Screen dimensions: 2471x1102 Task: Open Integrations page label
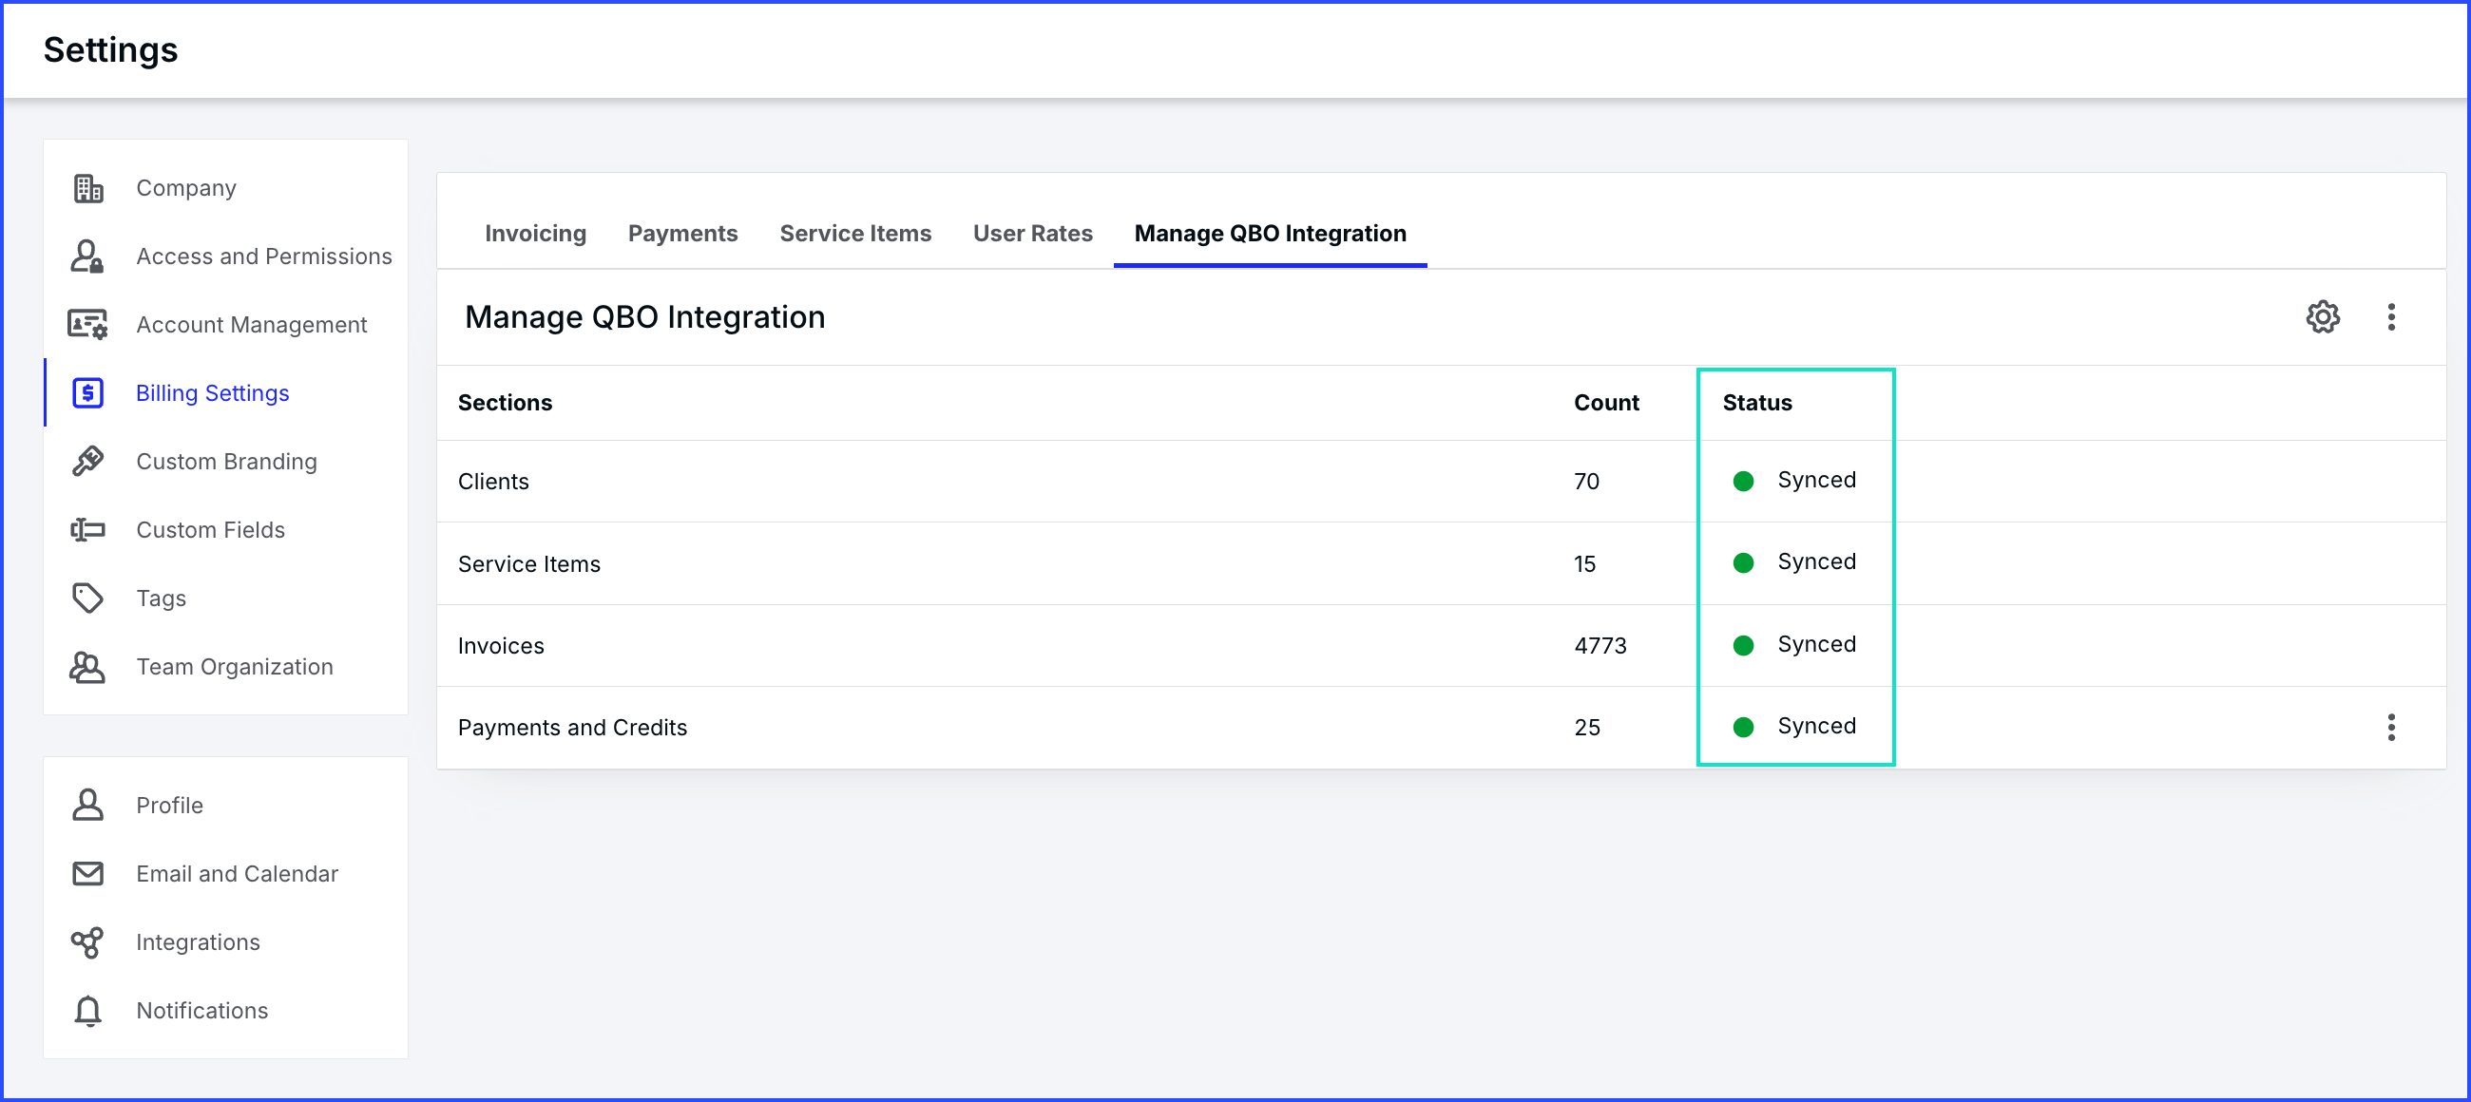tap(198, 941)
